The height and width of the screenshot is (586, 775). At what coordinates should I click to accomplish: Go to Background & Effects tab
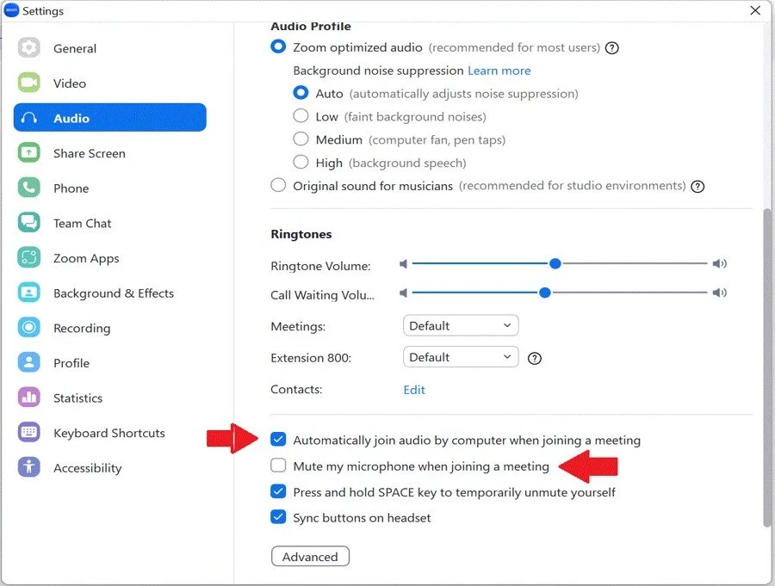(x=109, y=293)
